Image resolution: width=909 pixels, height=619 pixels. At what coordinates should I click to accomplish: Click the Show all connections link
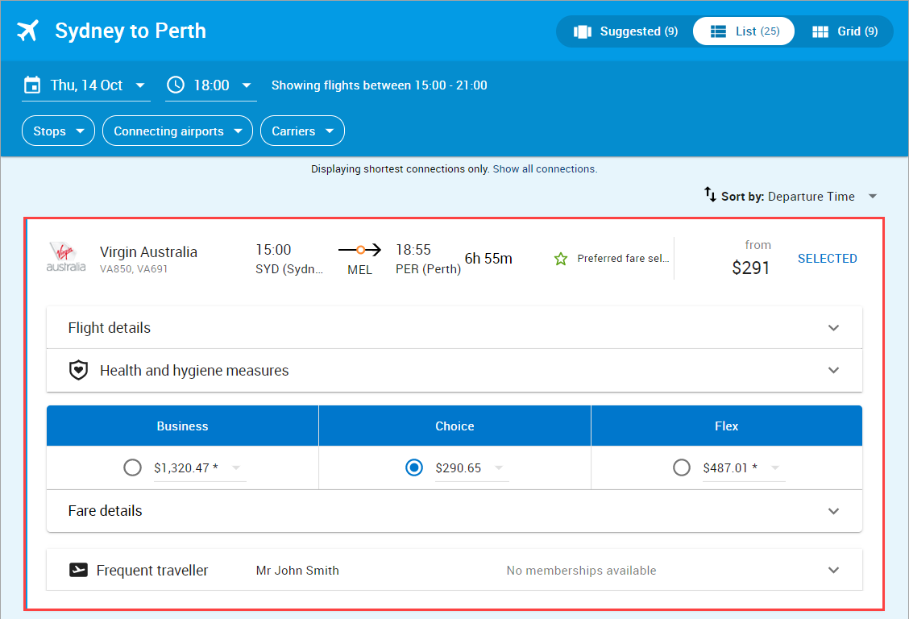(544, 168)
